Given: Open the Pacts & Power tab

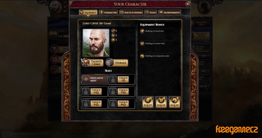Looking at the screenshot, I should [131, 12].
